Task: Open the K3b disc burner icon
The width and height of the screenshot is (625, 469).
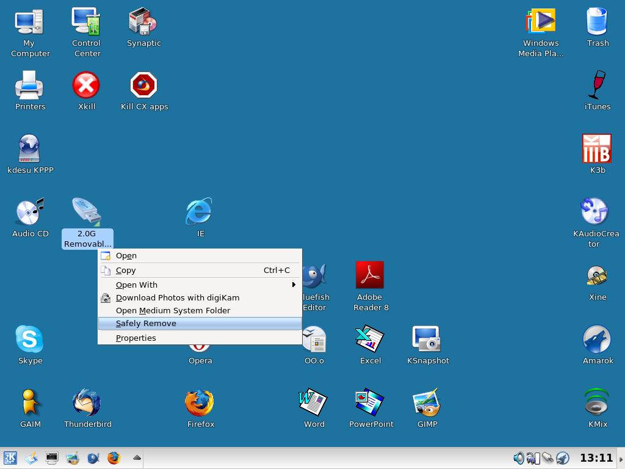Action: (597, 148)
